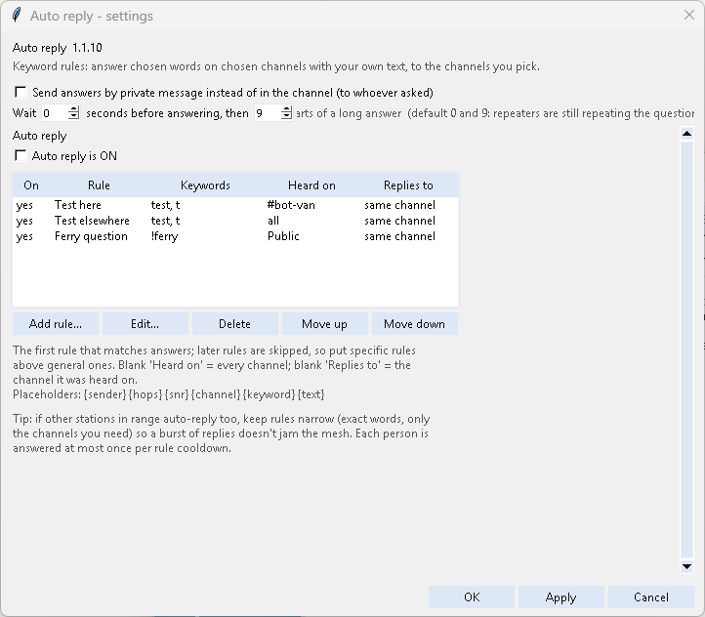
Task: Increase the spinner value showing 9
Action: 287,109
